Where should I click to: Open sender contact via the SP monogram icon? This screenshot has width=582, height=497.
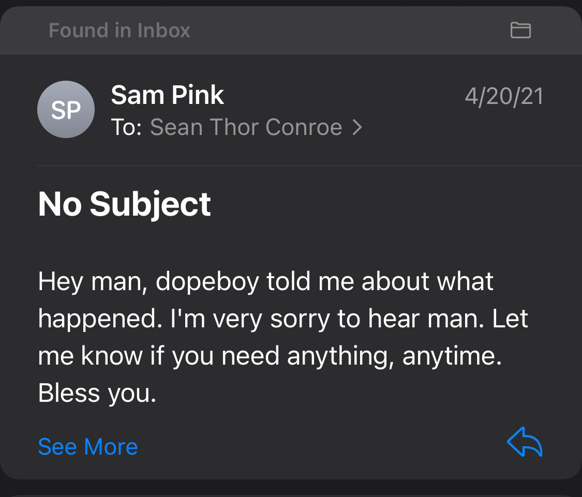point(66,109)
